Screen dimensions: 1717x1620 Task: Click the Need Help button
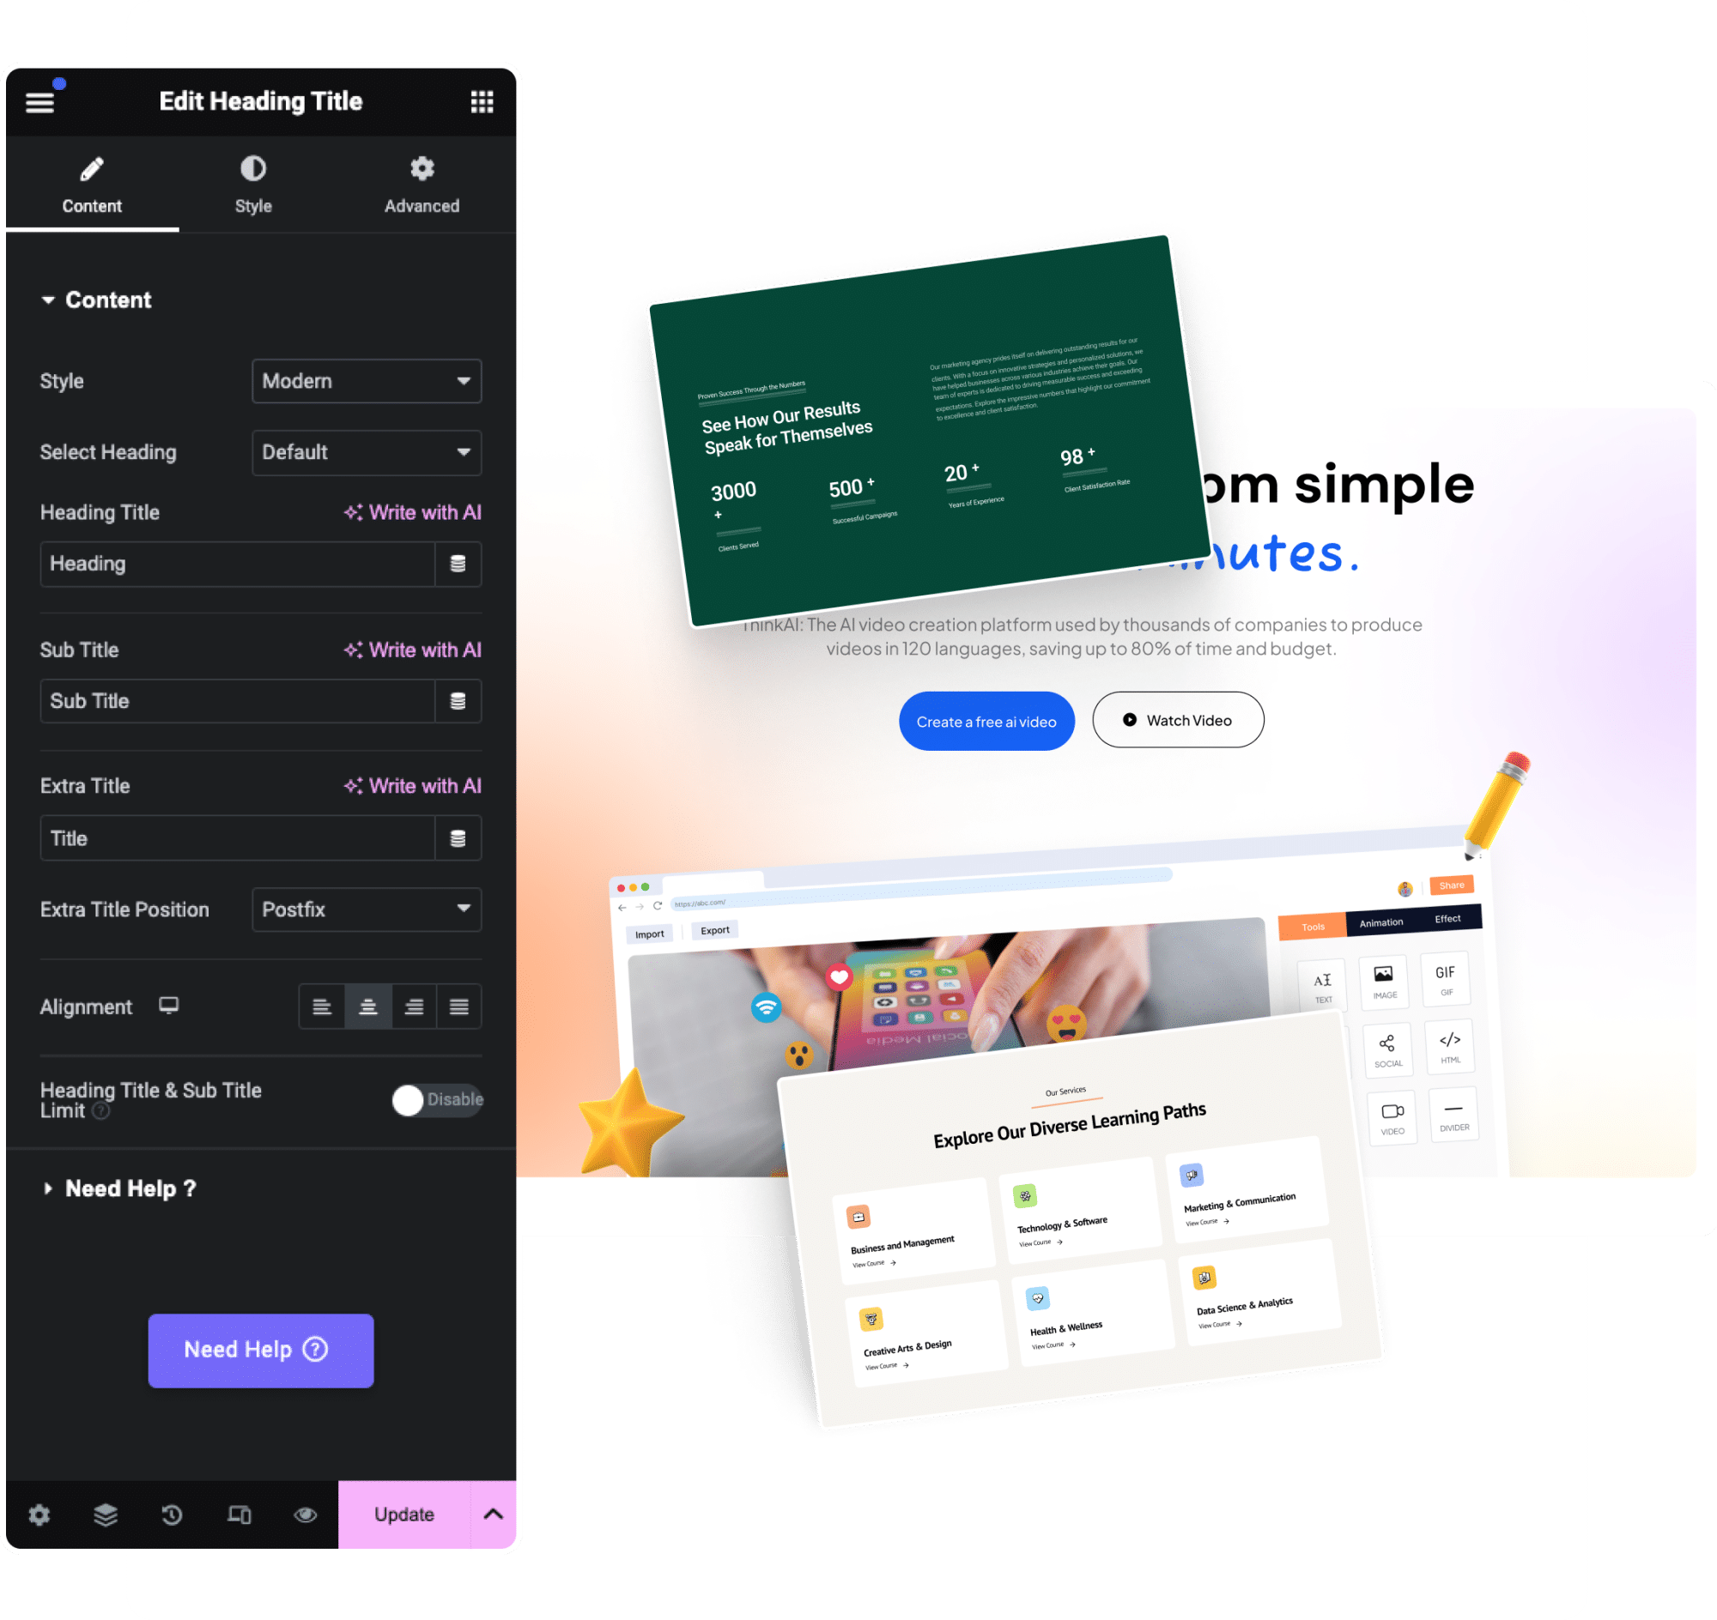tap(260, 1349)
